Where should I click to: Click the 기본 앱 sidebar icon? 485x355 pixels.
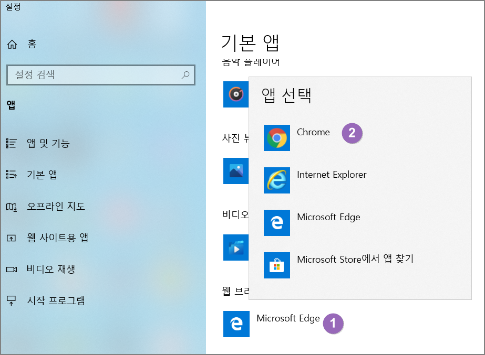12,175
